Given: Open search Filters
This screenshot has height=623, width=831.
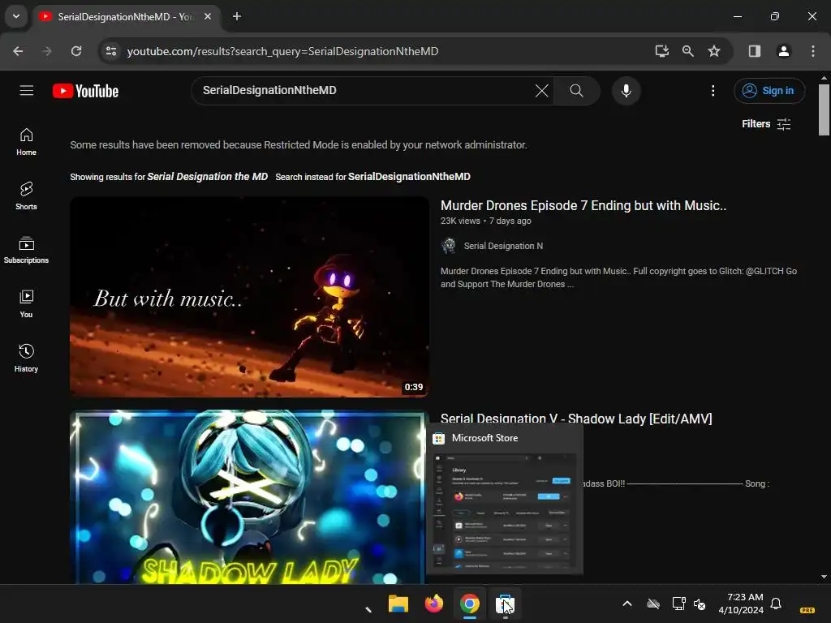Looking at the screenshot, I should (766, 124).
